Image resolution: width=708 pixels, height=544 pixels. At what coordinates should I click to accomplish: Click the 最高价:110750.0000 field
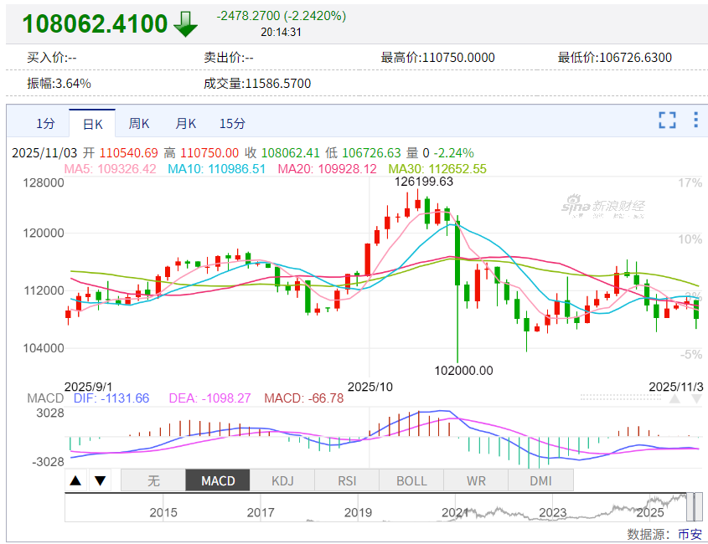click(x=437, y=58)
